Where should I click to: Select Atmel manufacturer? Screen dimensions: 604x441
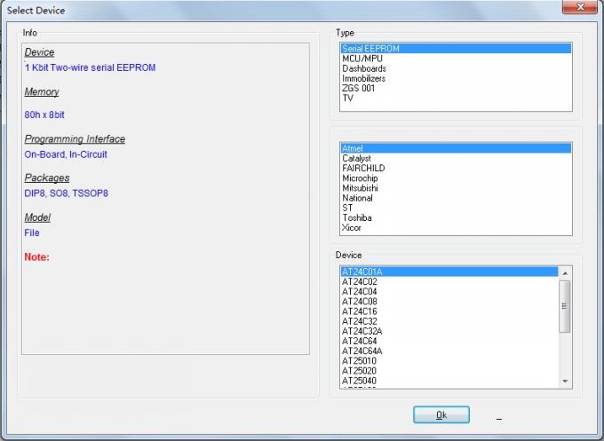coord(456,148)
